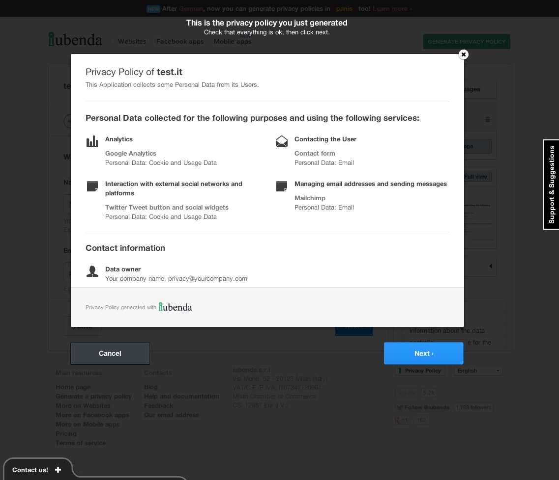This screenshot has width=559, height=480.
Task: Click Generate Privacy Policy green button
Action: 467,42
